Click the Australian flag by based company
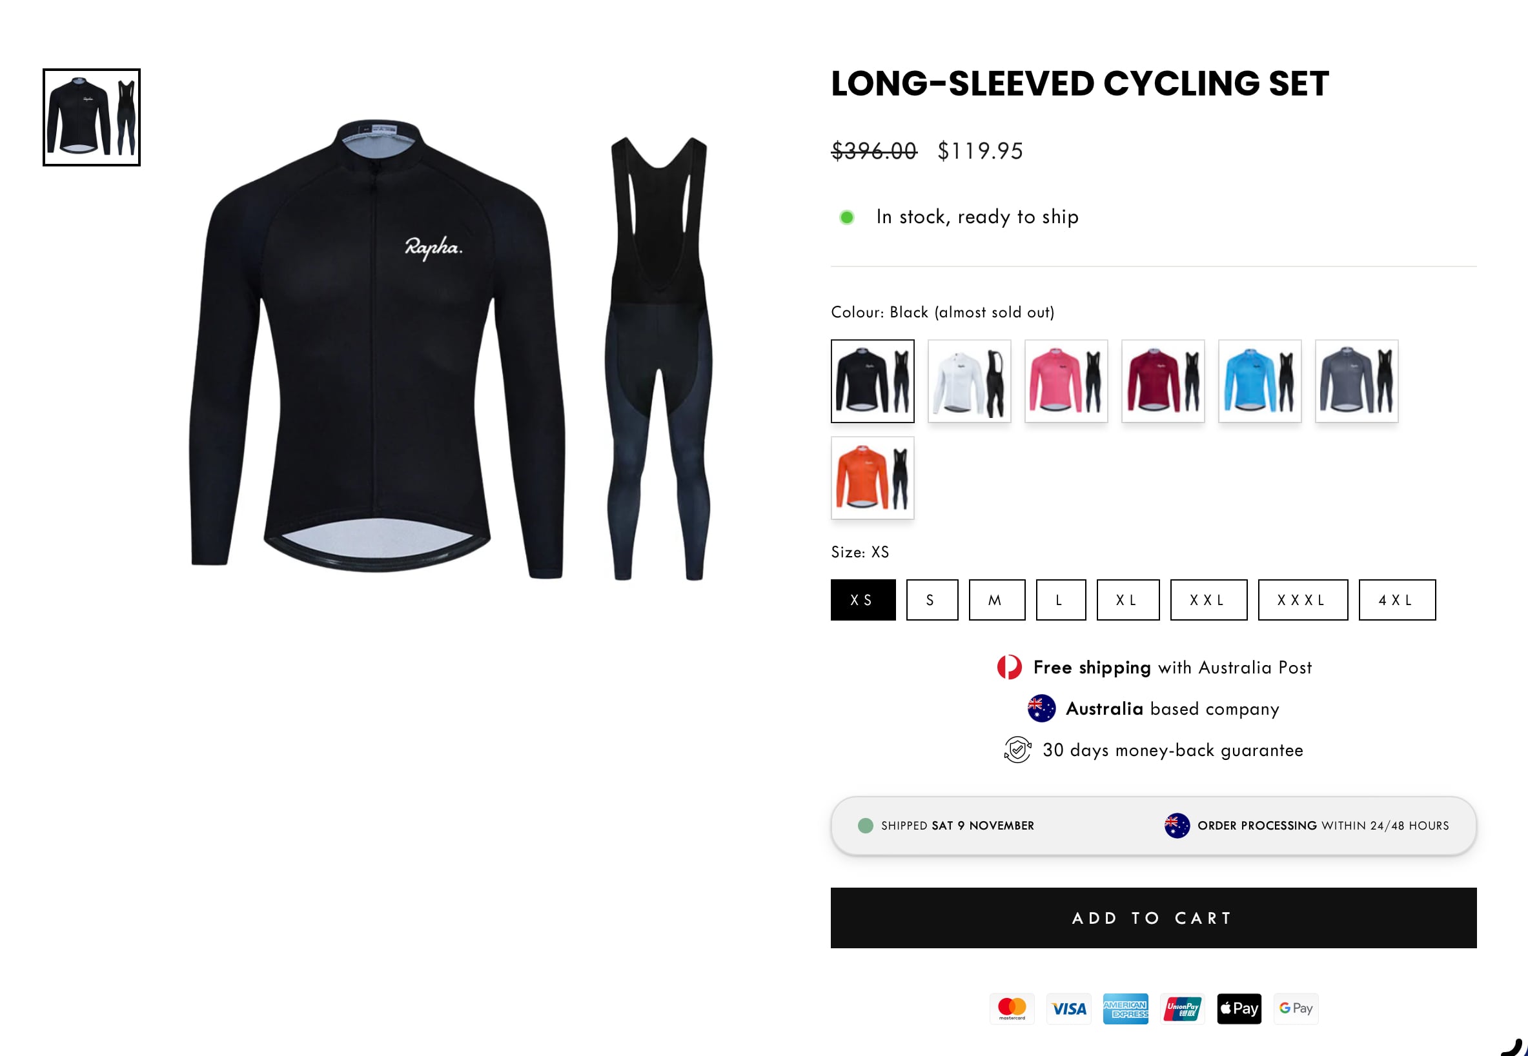Viewport: 1528px width, 1056px height. pyautogui.click(x=1041, y=708)
